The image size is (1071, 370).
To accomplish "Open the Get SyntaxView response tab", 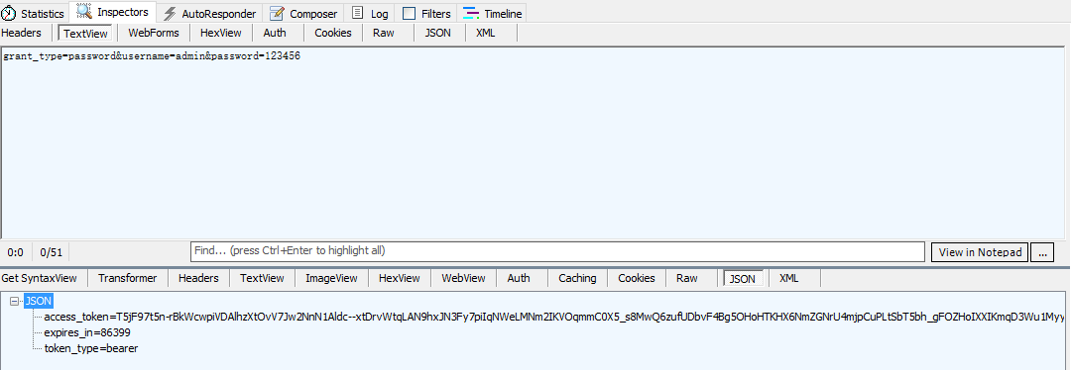I will [39, 278].
